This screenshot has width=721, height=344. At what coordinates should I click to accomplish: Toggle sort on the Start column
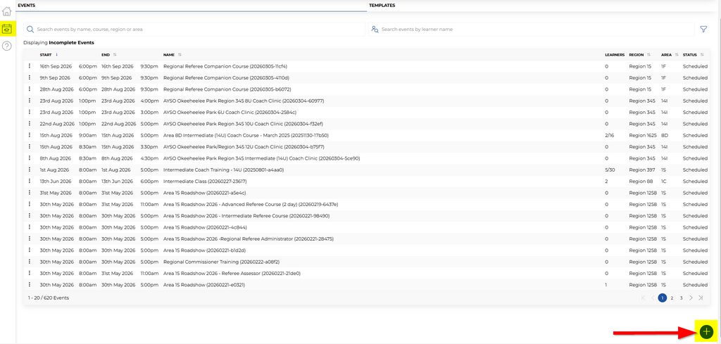click(x=46, y=54)
